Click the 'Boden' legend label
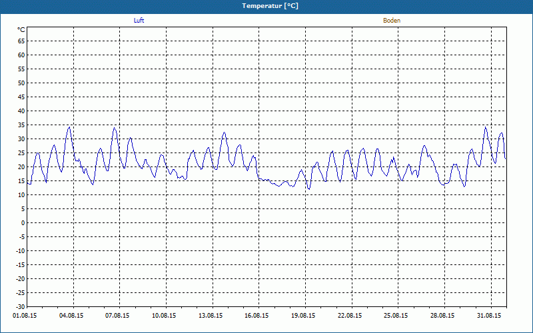Screen dimensions: 533x333 (x=392, y=21)
